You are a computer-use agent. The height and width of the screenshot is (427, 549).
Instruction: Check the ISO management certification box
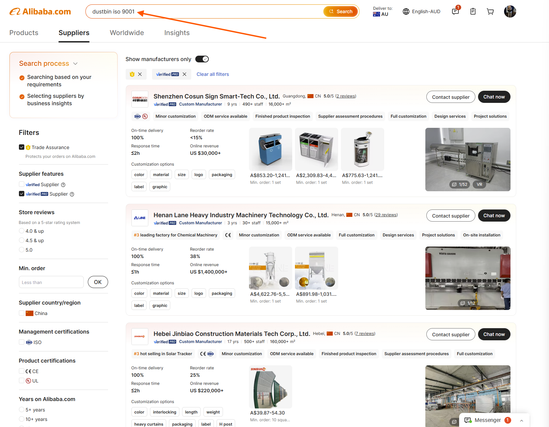coord(22,342)
